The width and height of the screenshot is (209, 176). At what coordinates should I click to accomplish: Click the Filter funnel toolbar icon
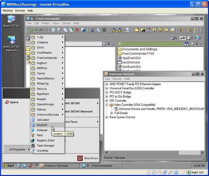[x=149, y=30]
